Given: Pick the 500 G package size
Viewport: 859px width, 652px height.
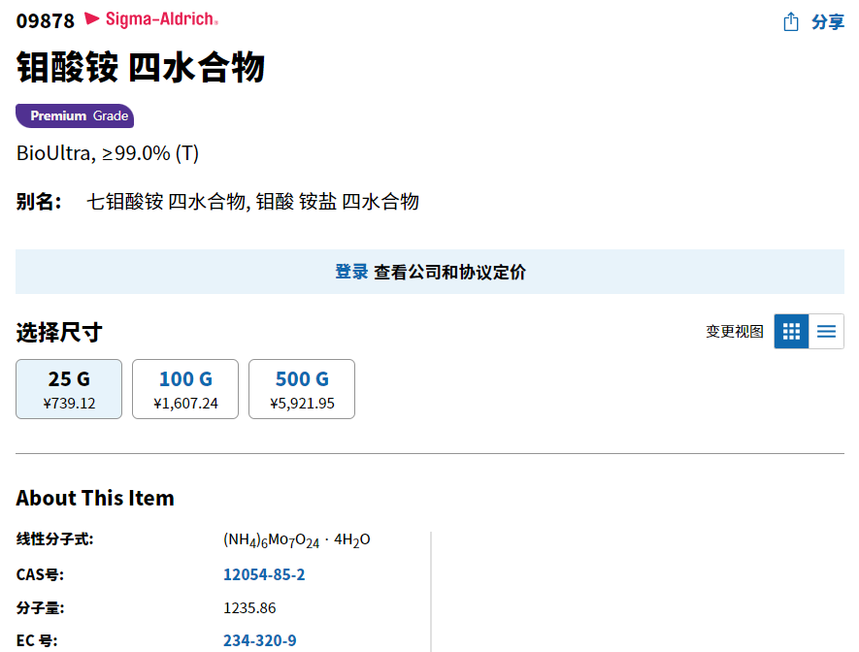Looking at the screenshot, I should click(x=302, y=389).
